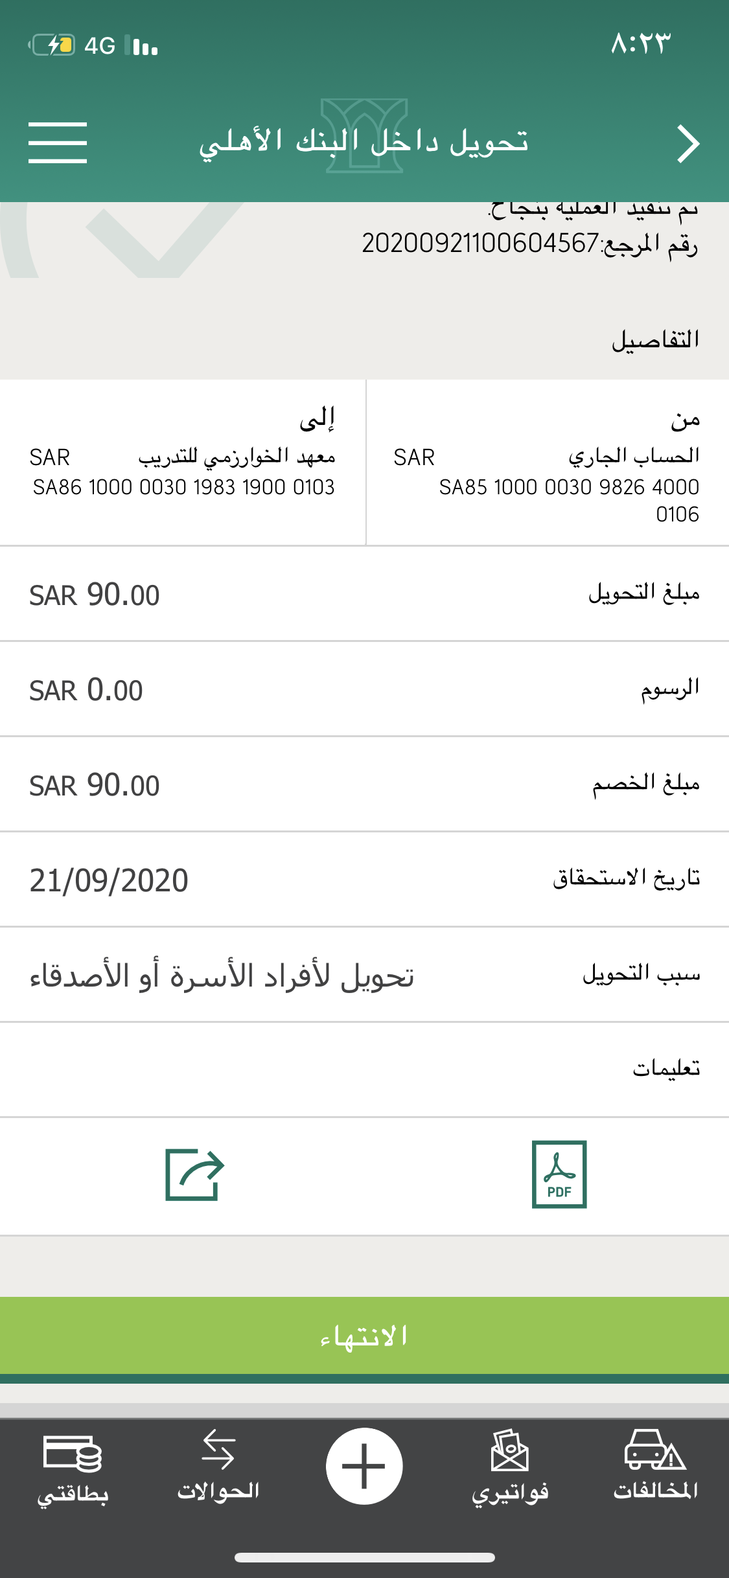The width and height of the screenshot is (729, 1578).
Task: Tap the reference number 20200921100604567
Action: pyautogui.click(x=480, y=244)
